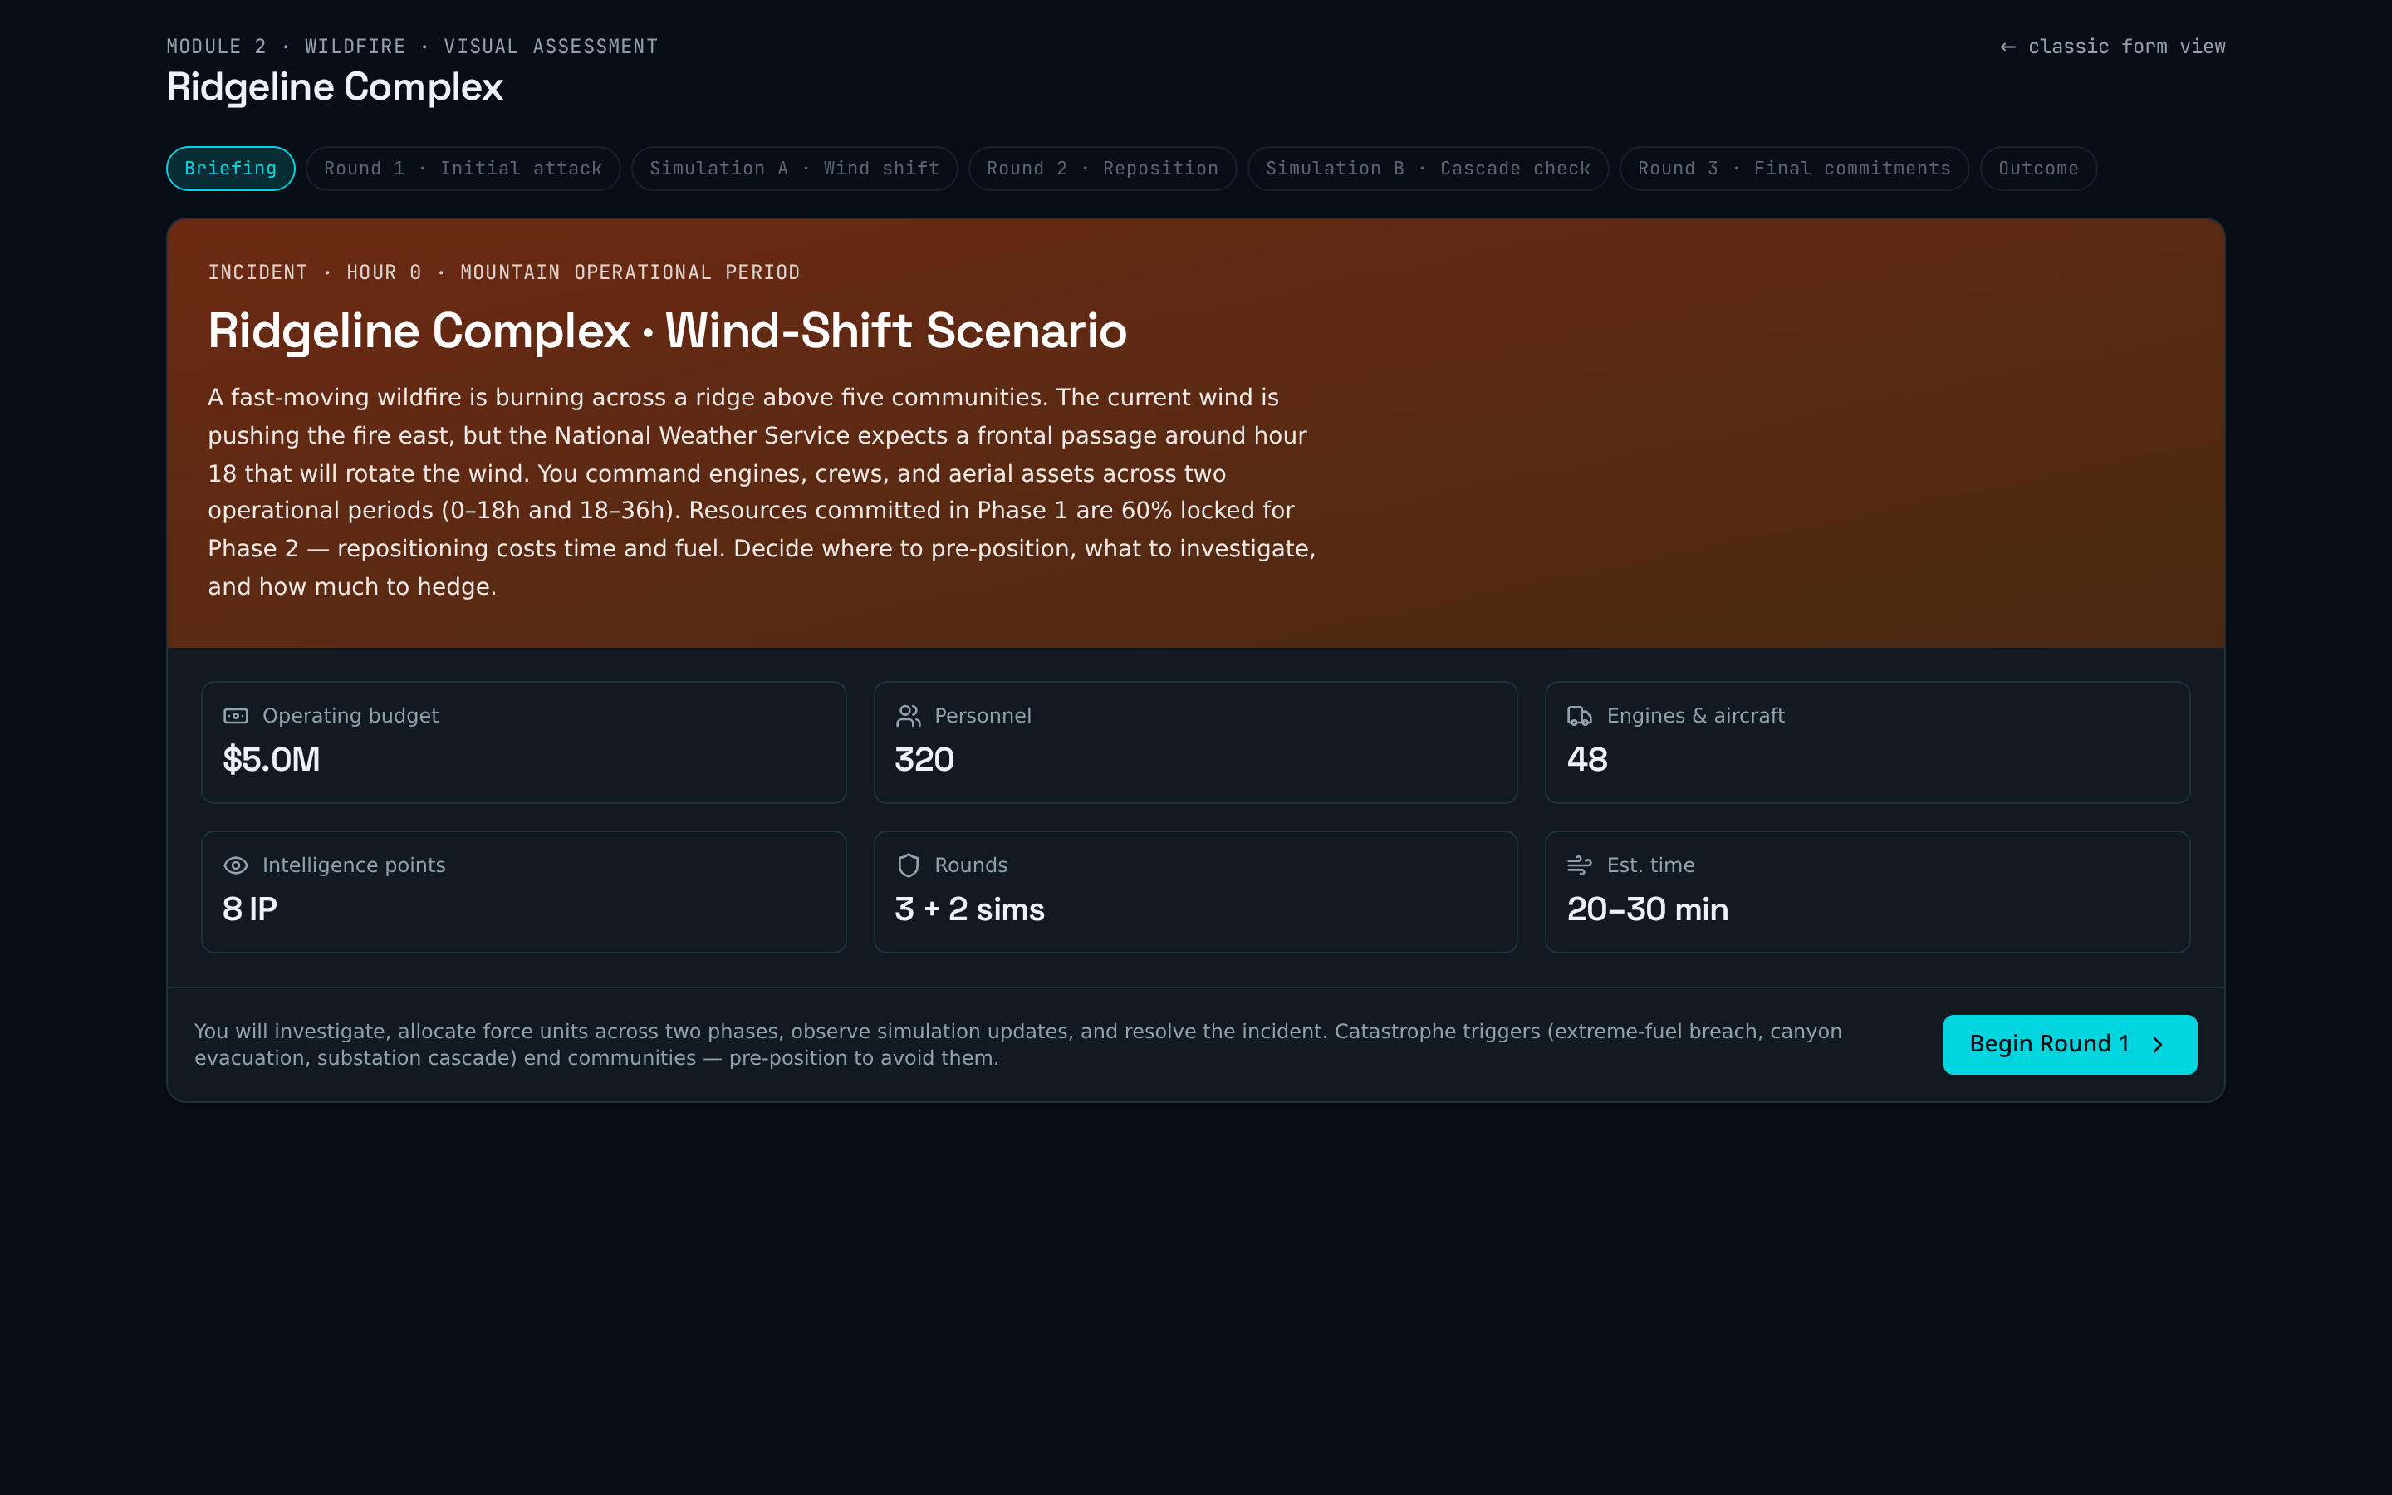Click the scenario description paragraph
This screenshot has width=2392, height=1495.
[x=762, y=492]
